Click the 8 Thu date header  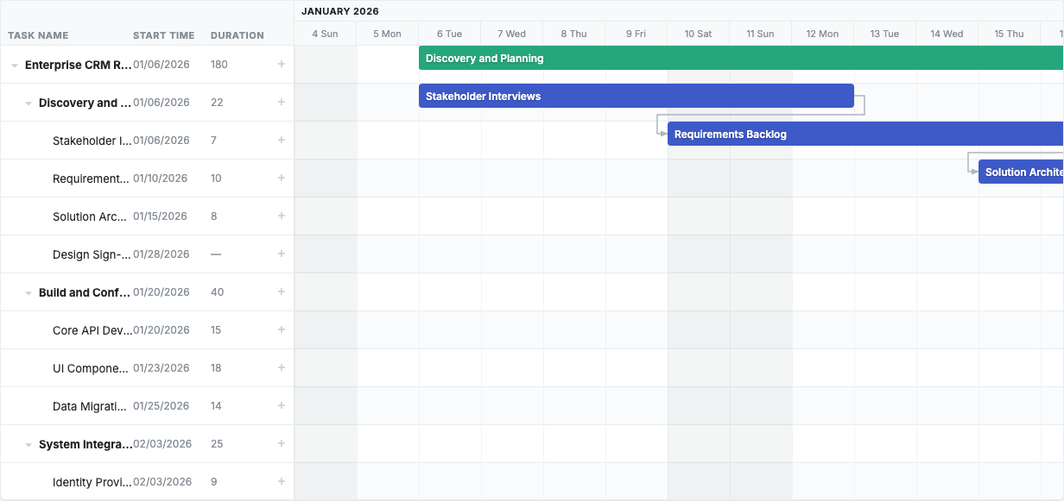coord(574,34)
